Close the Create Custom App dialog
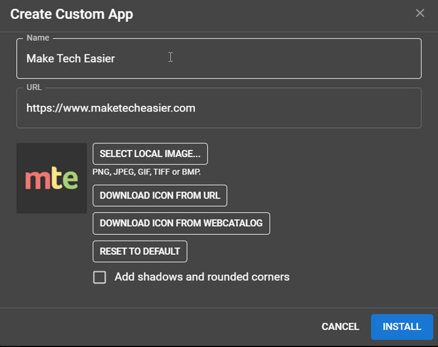 tap(420, 13)
